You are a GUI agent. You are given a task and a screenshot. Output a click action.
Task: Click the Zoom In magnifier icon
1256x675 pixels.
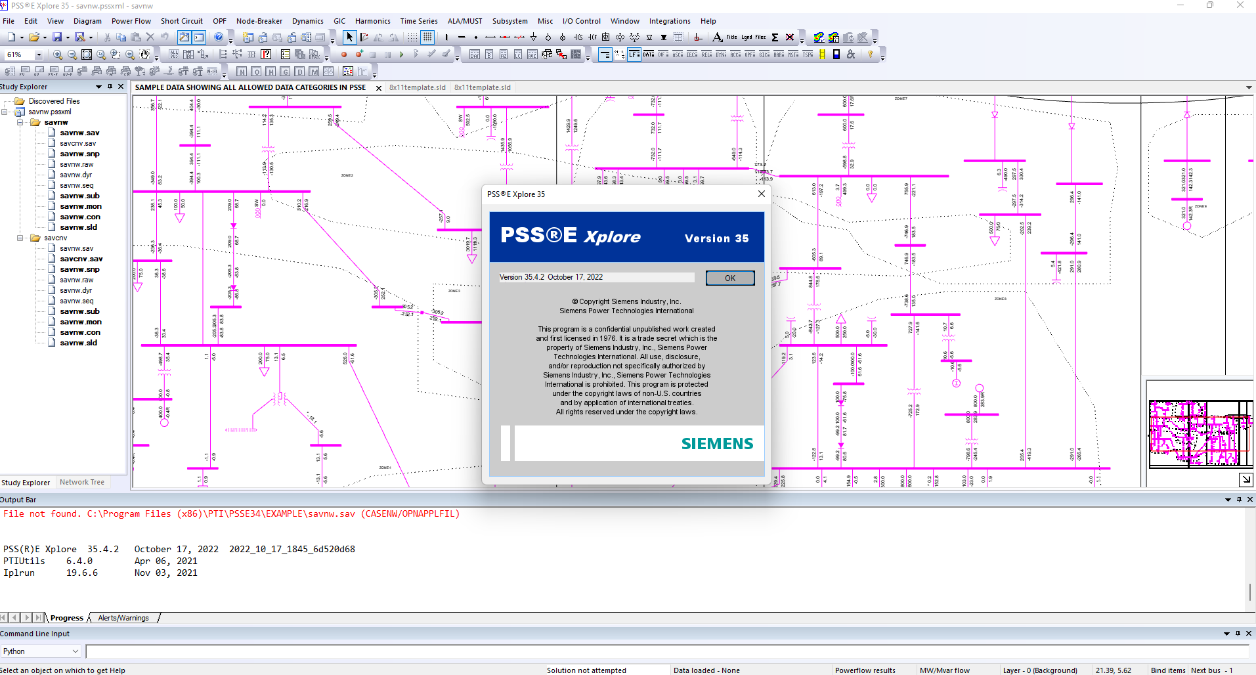[58, 54]
